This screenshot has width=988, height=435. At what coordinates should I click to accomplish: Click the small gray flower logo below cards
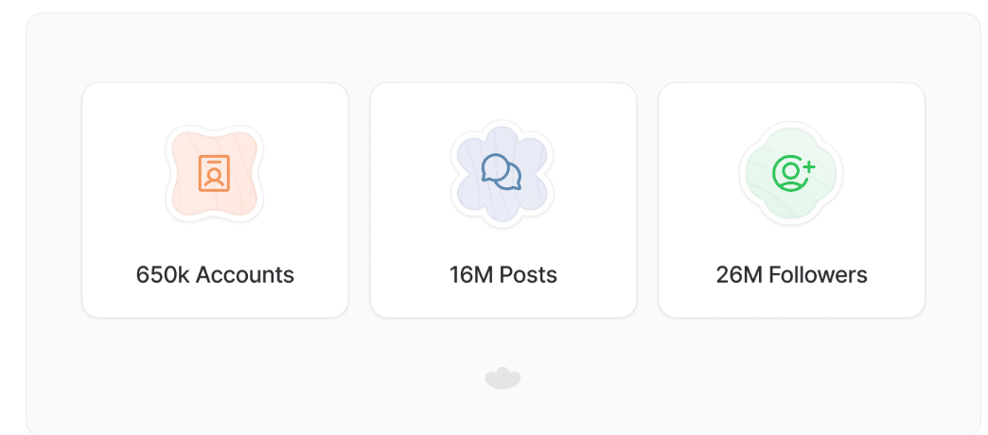click(x=503, y=377)
